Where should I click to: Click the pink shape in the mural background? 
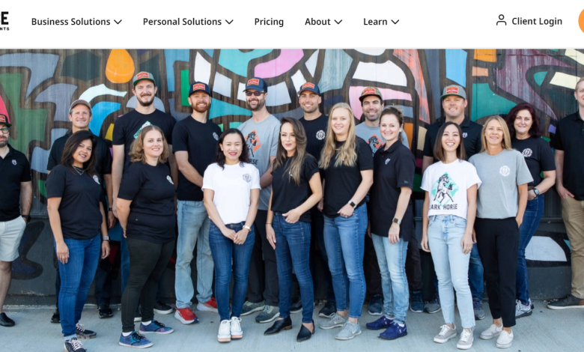278,62
